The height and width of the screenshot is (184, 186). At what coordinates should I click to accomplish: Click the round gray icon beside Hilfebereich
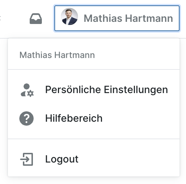(x=26, y=118)
